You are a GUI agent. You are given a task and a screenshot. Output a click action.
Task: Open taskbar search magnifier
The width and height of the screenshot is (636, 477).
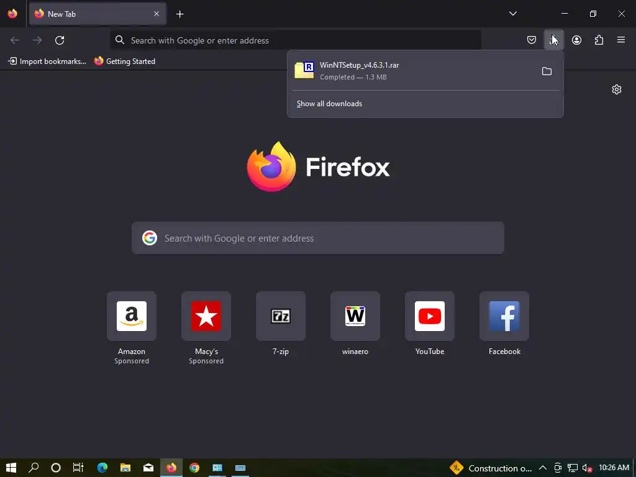click(x=34, y=468)
